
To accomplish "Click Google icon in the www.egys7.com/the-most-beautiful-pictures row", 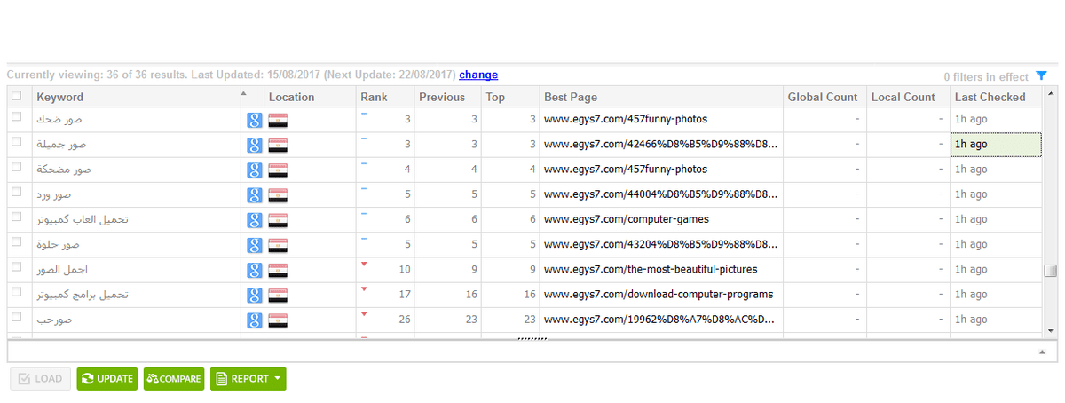I will (x=254, y=270).
